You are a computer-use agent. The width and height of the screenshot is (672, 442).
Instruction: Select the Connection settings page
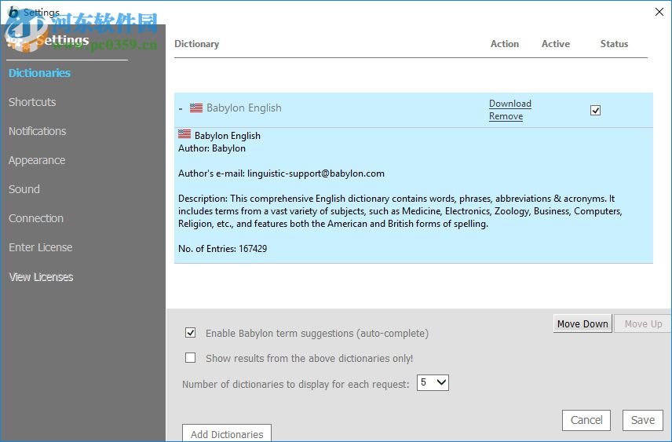[x=36, y=218]
